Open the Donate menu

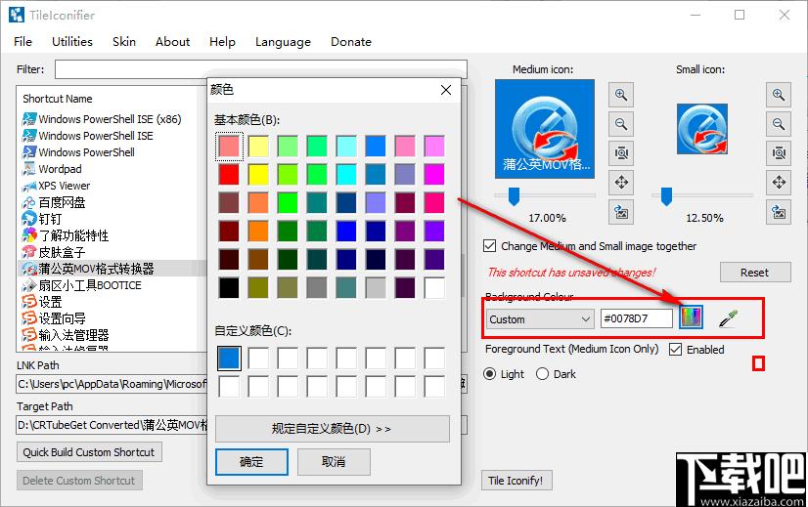pyautogui.click(x=351, y=42)
